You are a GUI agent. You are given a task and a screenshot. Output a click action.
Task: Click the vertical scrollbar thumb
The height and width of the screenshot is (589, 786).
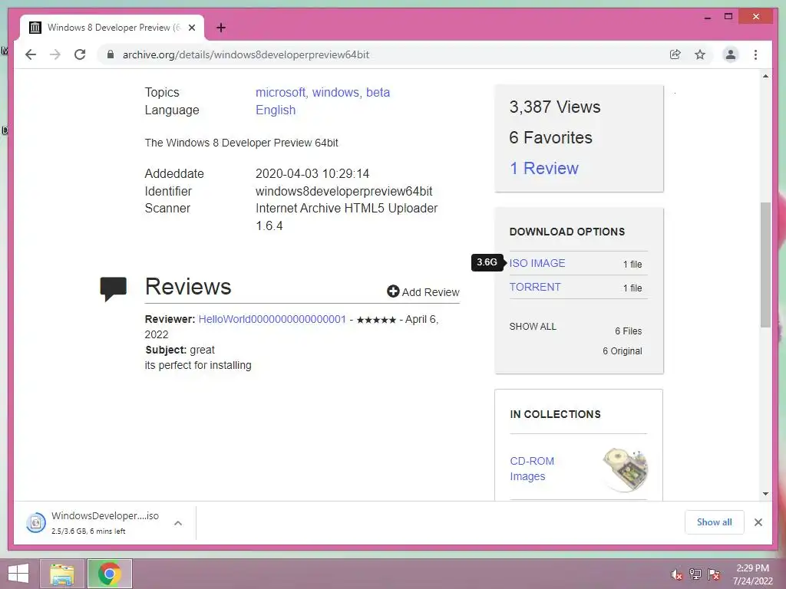pyautogui.click(x=765, y=265)
